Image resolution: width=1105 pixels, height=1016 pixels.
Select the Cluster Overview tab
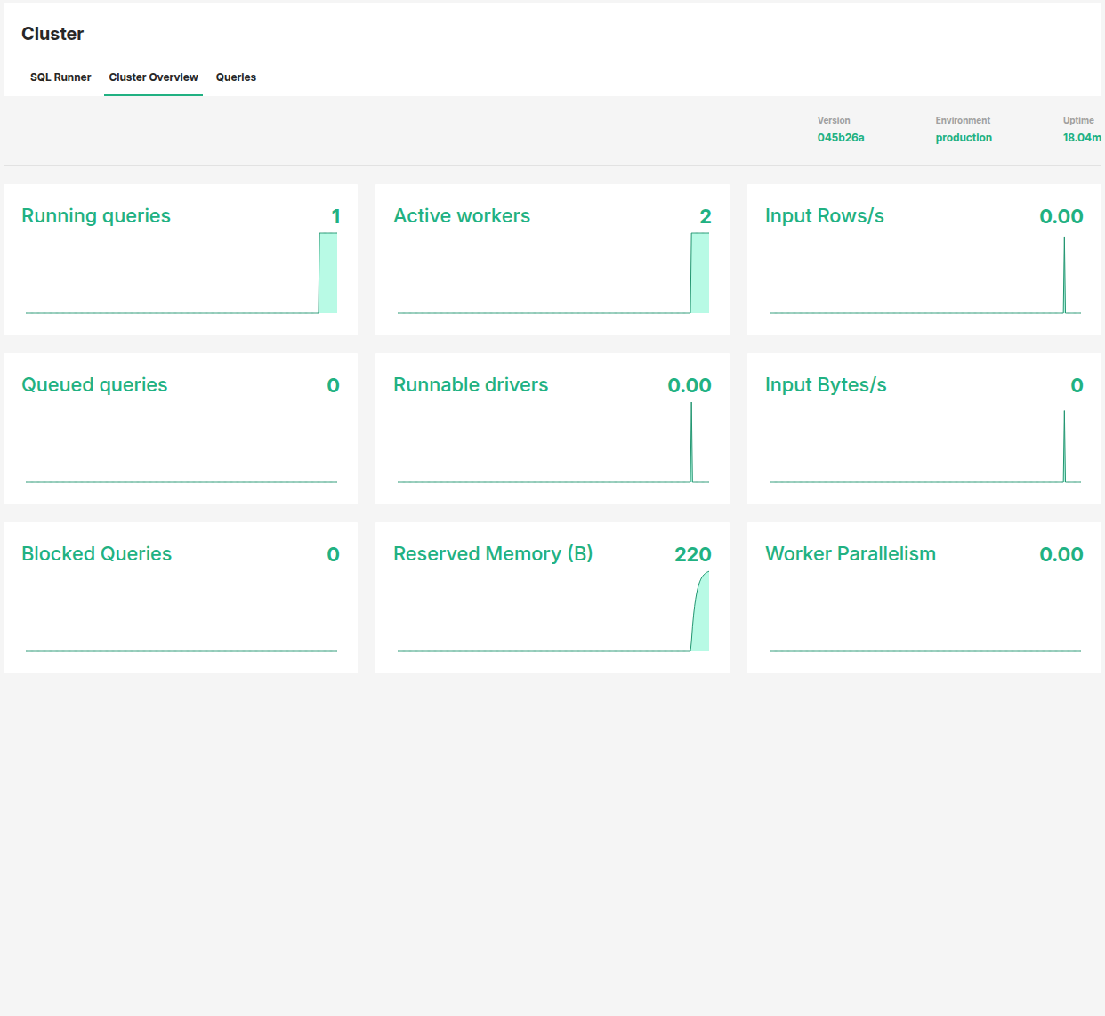pyautogui.click(x=153, y=77)
